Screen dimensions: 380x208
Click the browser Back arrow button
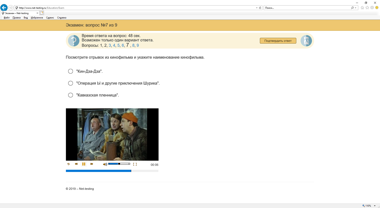tap(4, 8)
